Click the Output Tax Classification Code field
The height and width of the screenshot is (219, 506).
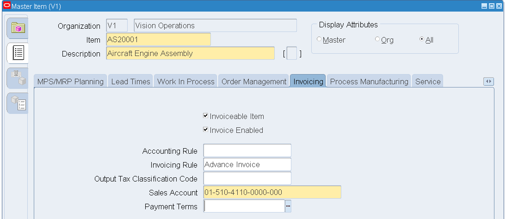pos(247,178)
